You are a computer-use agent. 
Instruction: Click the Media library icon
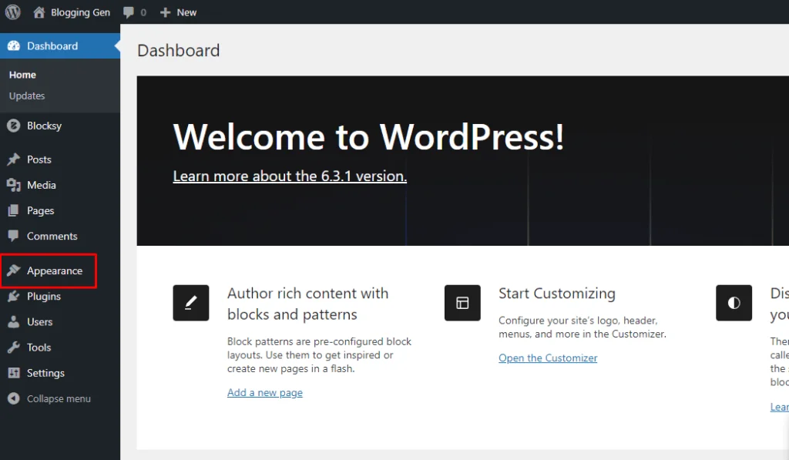coord(14,185)
